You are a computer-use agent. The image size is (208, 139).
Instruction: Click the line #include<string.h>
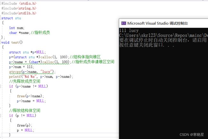[19, 8]
